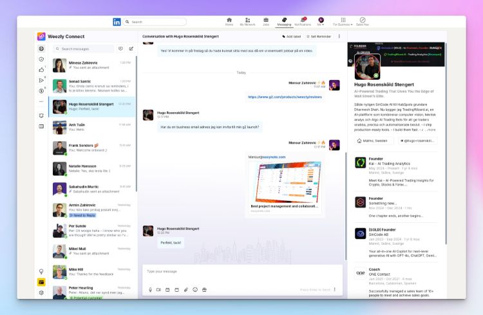Open conversation with Minesa Zahirovic
The image size is (483, 315).
[x=92, y=65]
